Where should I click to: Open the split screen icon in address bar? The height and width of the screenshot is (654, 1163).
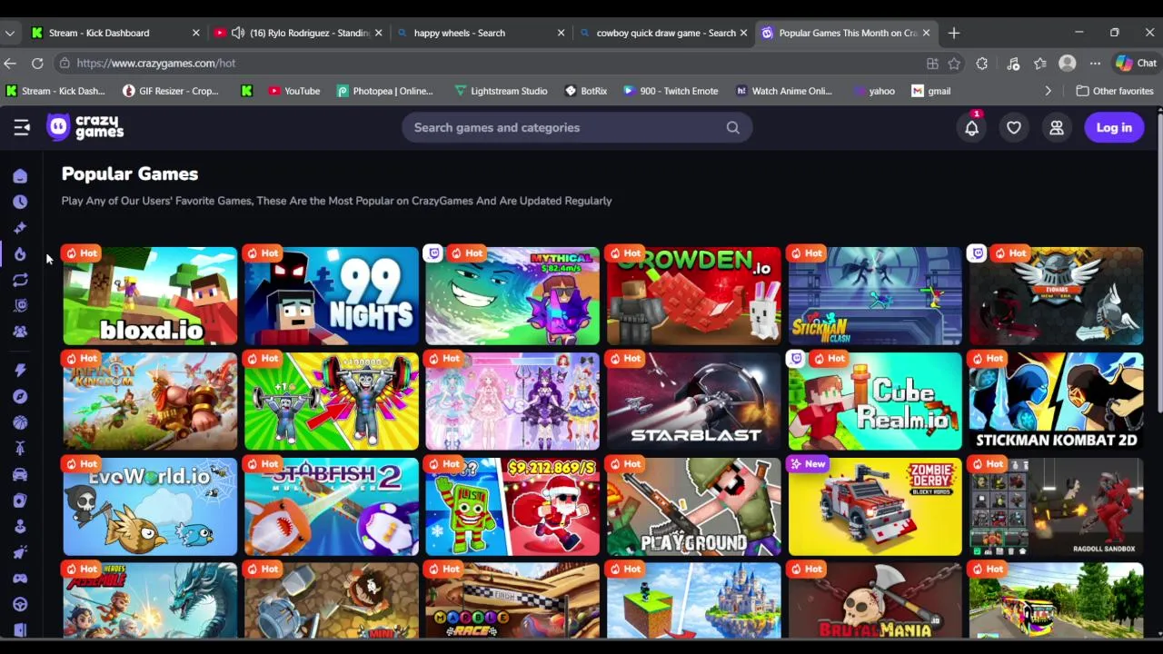click(x=932, y=64)
